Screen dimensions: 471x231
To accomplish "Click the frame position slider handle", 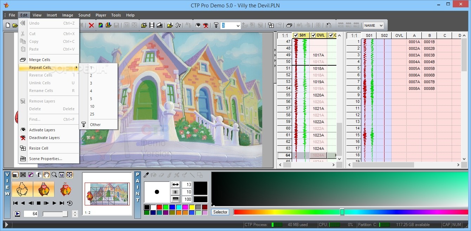I will coord(65,214).
